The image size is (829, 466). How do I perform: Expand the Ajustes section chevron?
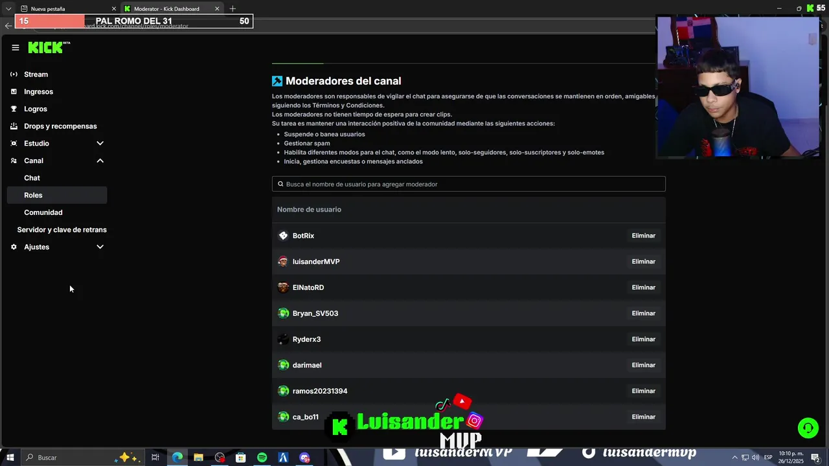[100, 247]
